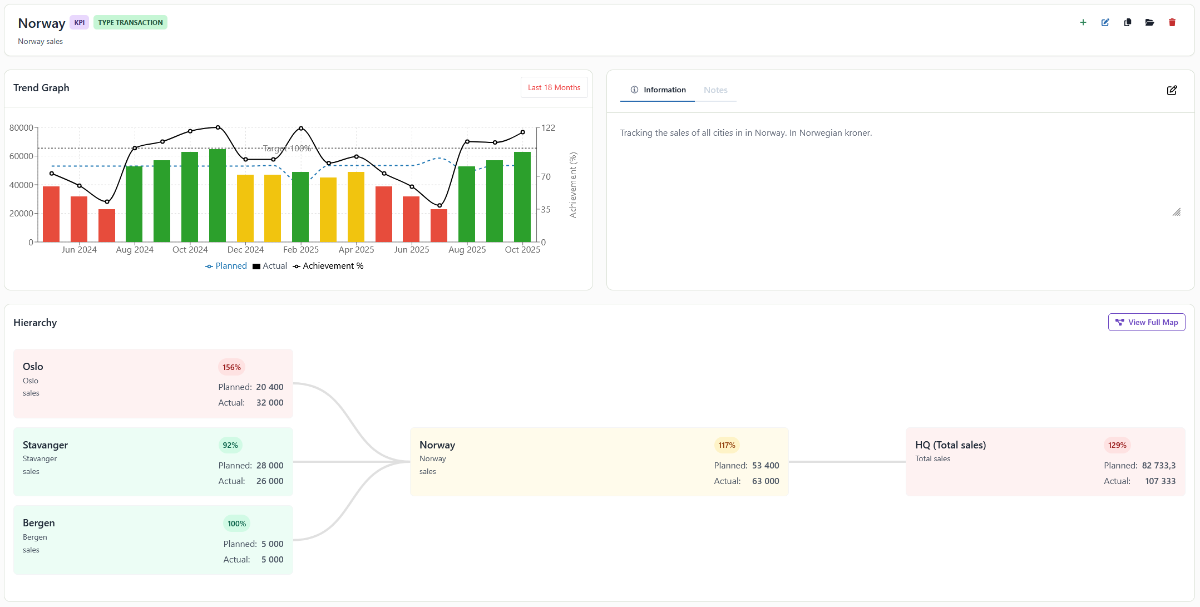Expand the Oslo hierarchy node

152,384
